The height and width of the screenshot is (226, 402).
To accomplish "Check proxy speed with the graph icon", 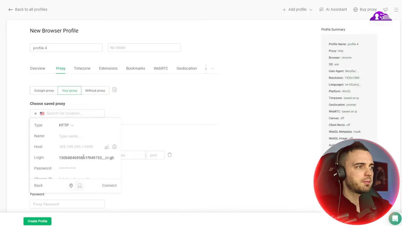I will pos(106,147).
